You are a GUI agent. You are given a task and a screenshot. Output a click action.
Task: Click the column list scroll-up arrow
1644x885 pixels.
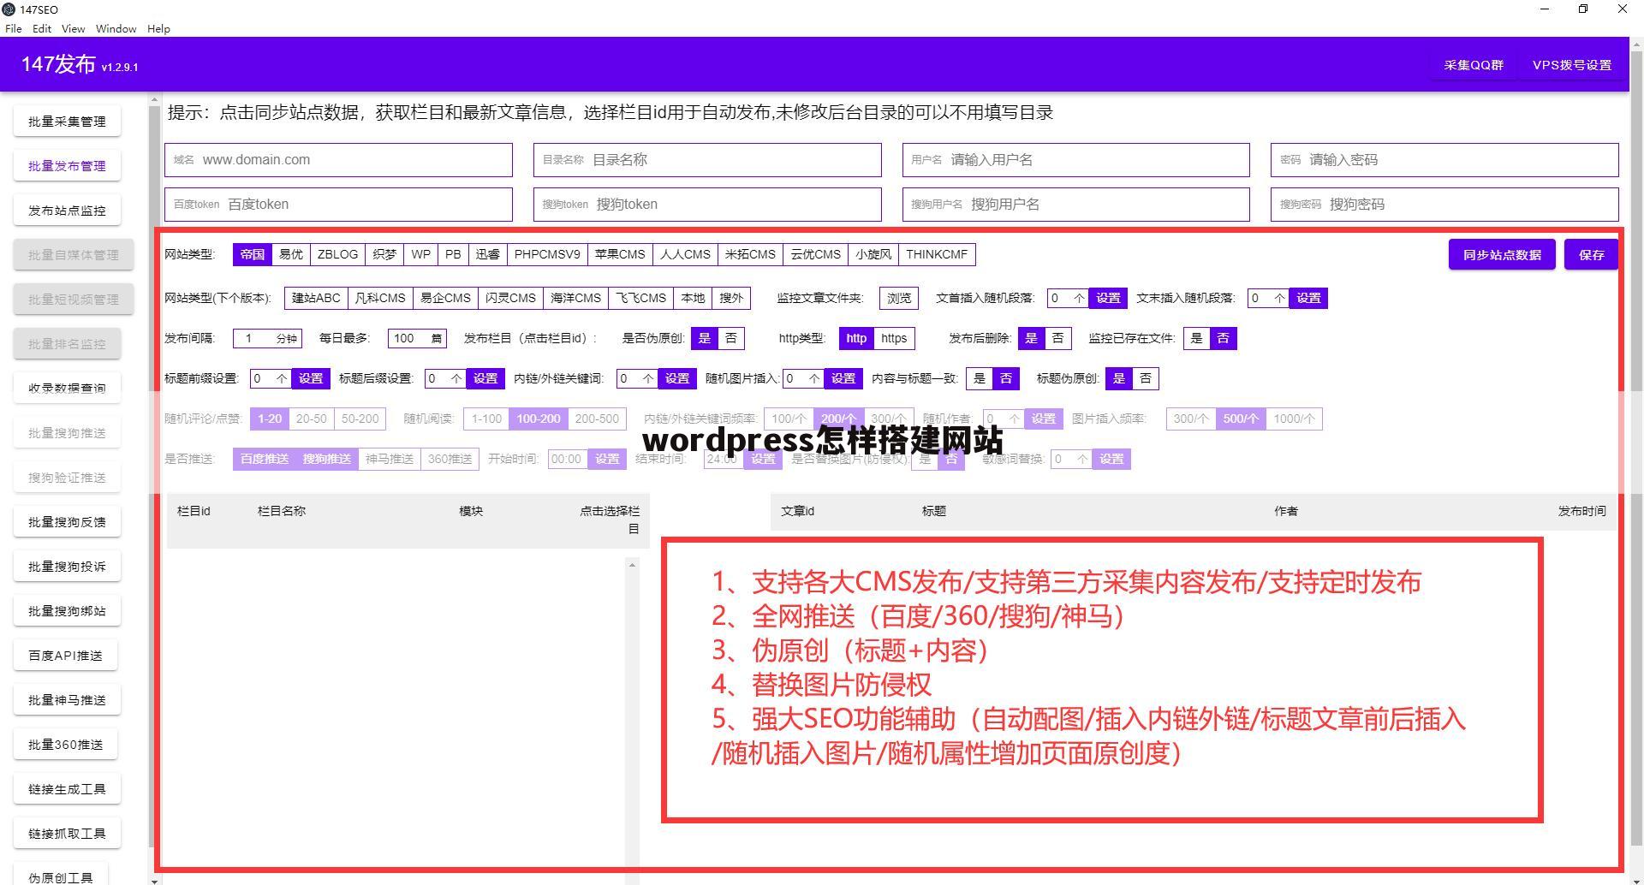coord(632,565)
